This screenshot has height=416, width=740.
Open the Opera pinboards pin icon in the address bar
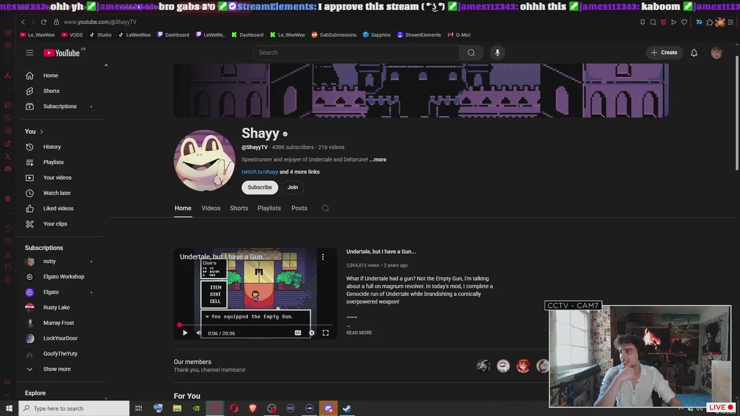[642, 22]
